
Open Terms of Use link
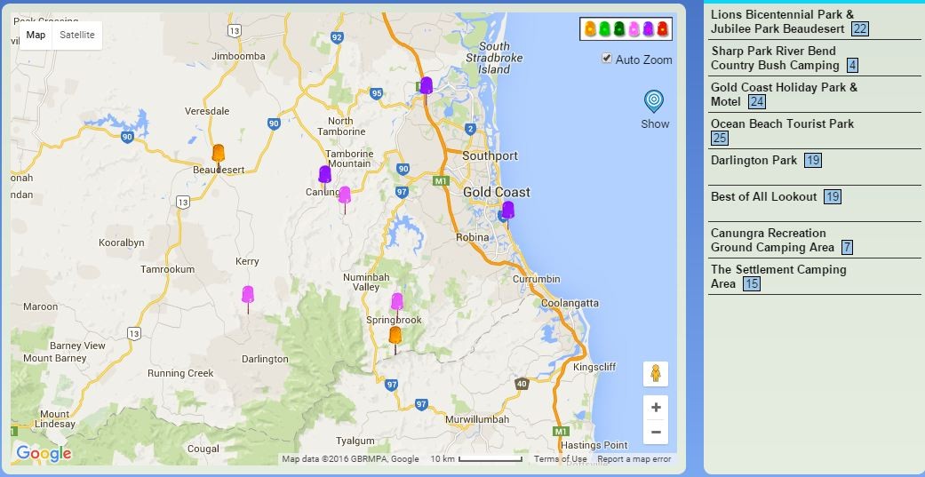[x=560, y=459]
